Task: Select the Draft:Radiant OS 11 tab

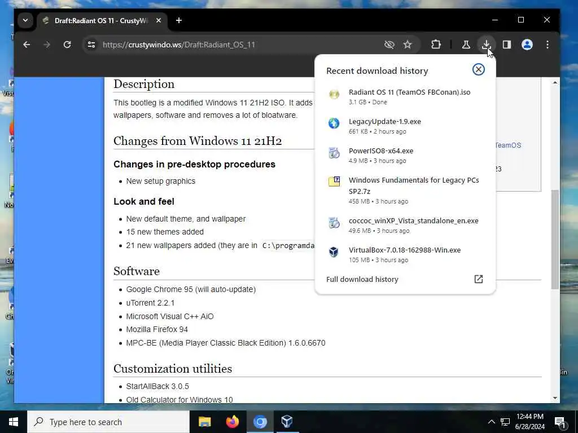Action: click(x=102, y=21)
